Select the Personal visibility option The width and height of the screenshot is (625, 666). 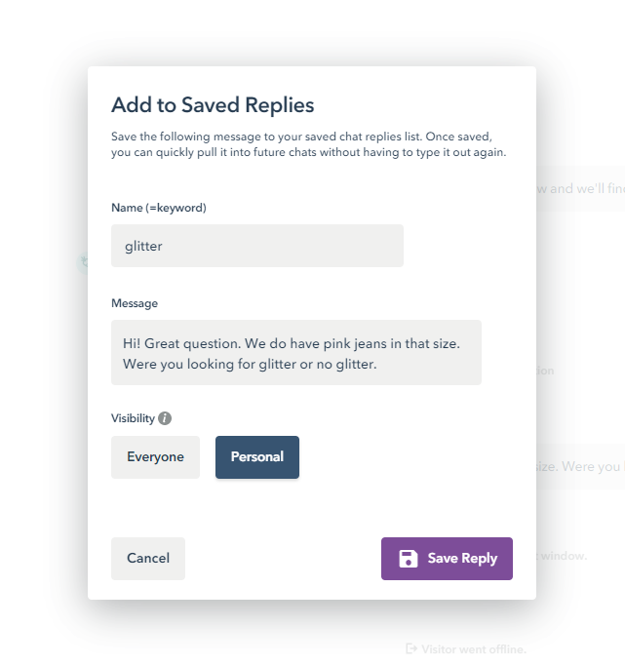pyautogui.click(x=257, y=457)
